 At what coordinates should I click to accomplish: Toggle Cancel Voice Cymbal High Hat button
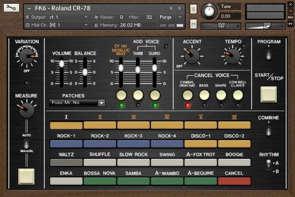[x=188, y=95]
